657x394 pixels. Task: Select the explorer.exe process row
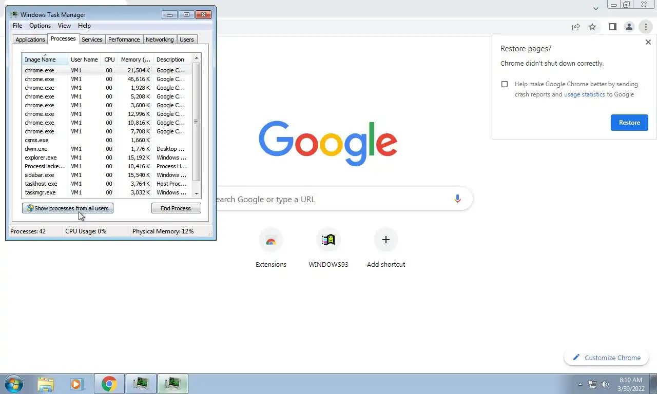107,157
